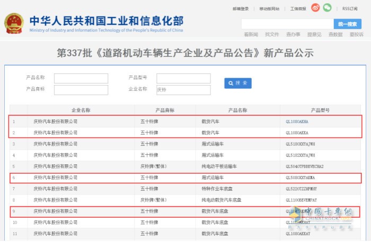
Task: Click 五十铃牌 trademark in row 7
Action: coord(149,189)
